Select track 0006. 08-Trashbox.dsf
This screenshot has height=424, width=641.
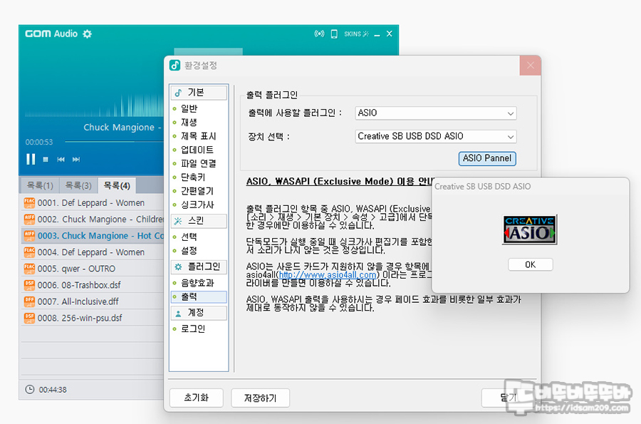coord(93,285)
